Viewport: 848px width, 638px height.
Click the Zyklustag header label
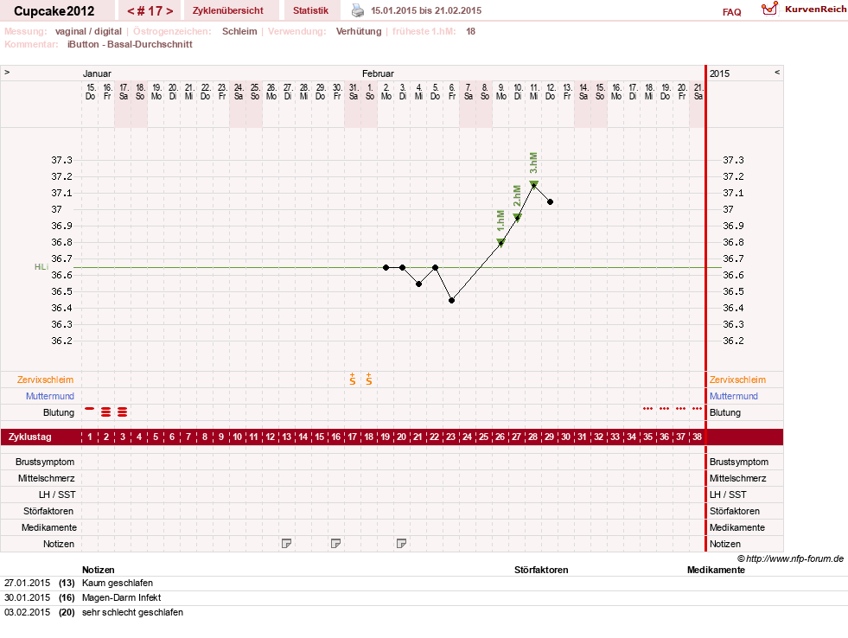click(x=29, y=437)
